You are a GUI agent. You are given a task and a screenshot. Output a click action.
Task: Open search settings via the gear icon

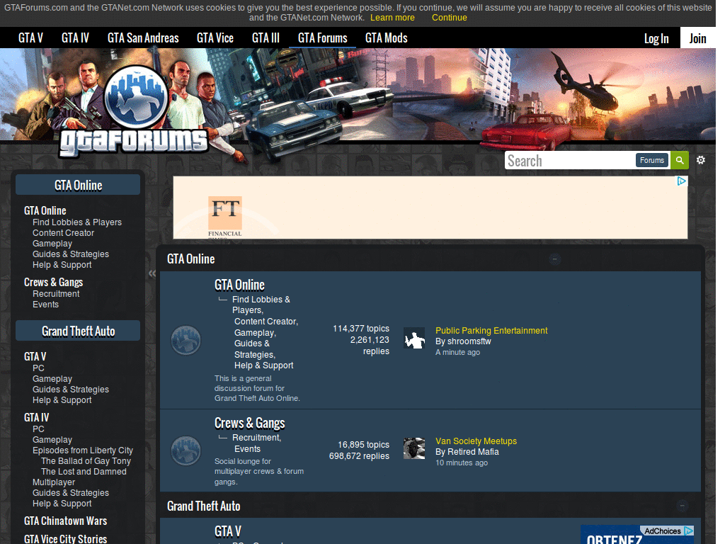[x=700, y=160]
